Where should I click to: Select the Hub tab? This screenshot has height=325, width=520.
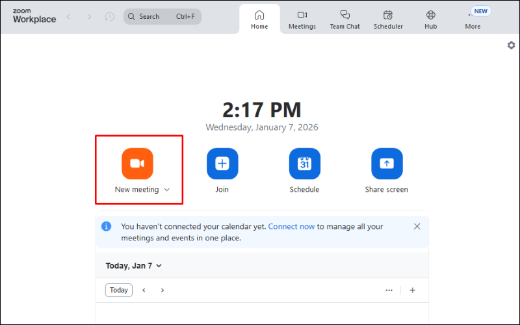click(430, 19)
